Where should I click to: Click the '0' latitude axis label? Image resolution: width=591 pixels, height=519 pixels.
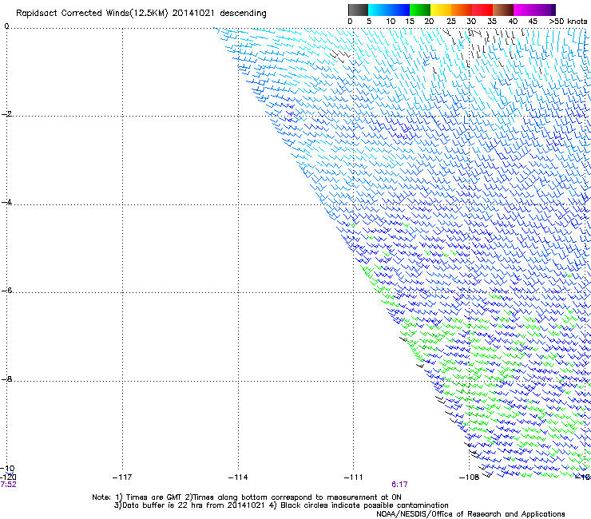tap(6, 26)
